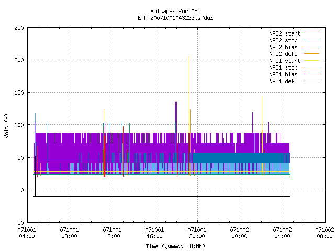Click the y-axis tick value 50
The height and width of the screenshot is (251, 335).
[20, 158]
